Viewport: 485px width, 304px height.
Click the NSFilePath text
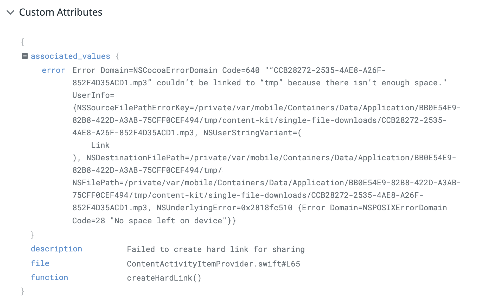pos(98,183)
